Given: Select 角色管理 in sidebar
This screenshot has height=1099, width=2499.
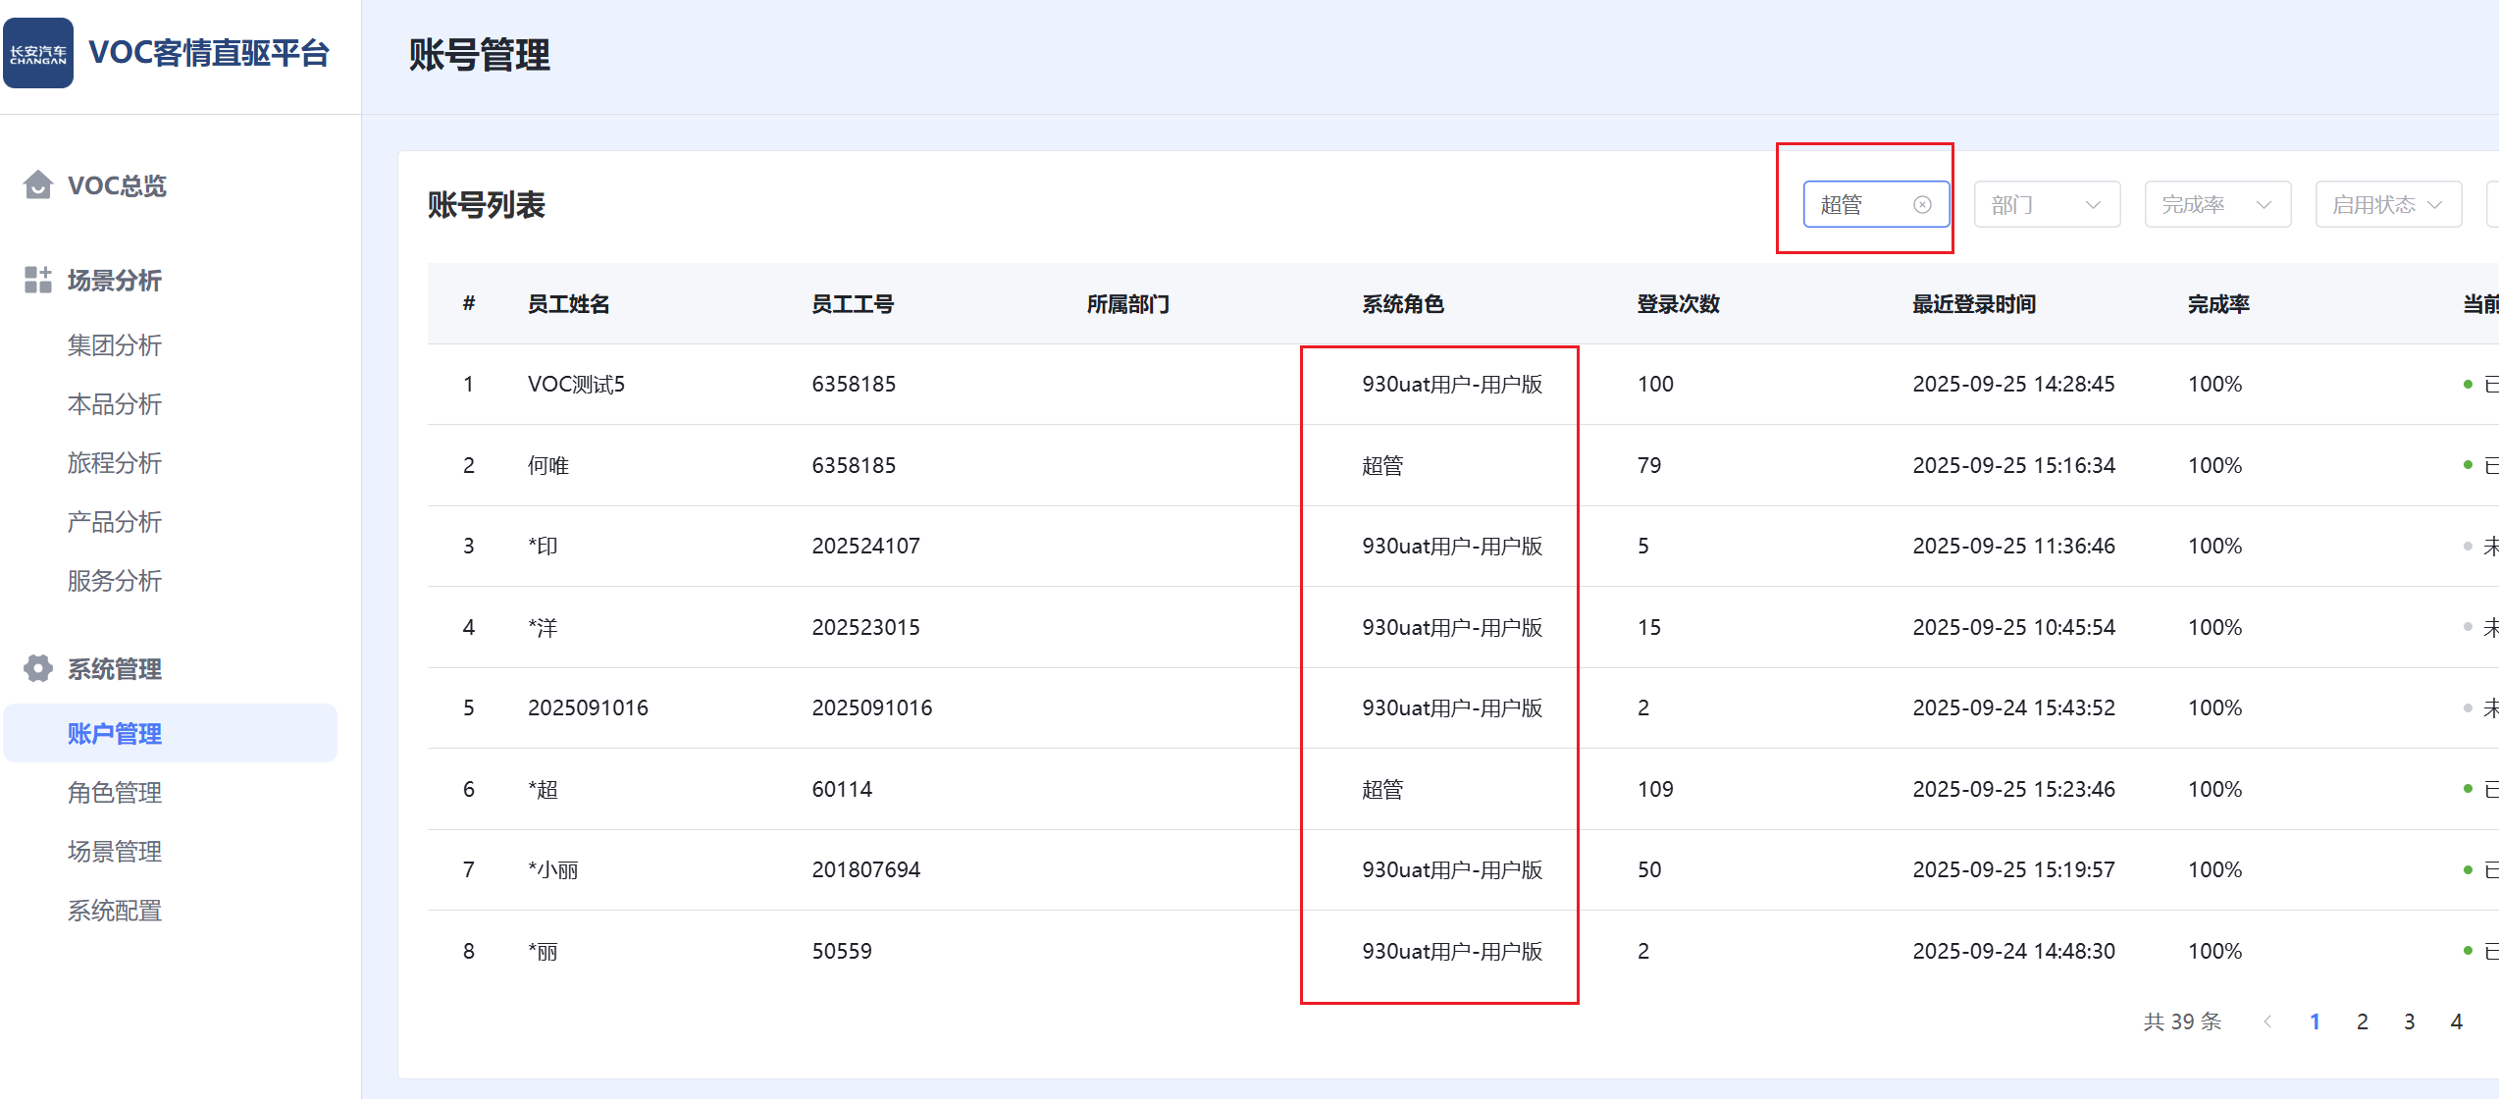Looking at the screenshot, I should click(x=114, y=792).
